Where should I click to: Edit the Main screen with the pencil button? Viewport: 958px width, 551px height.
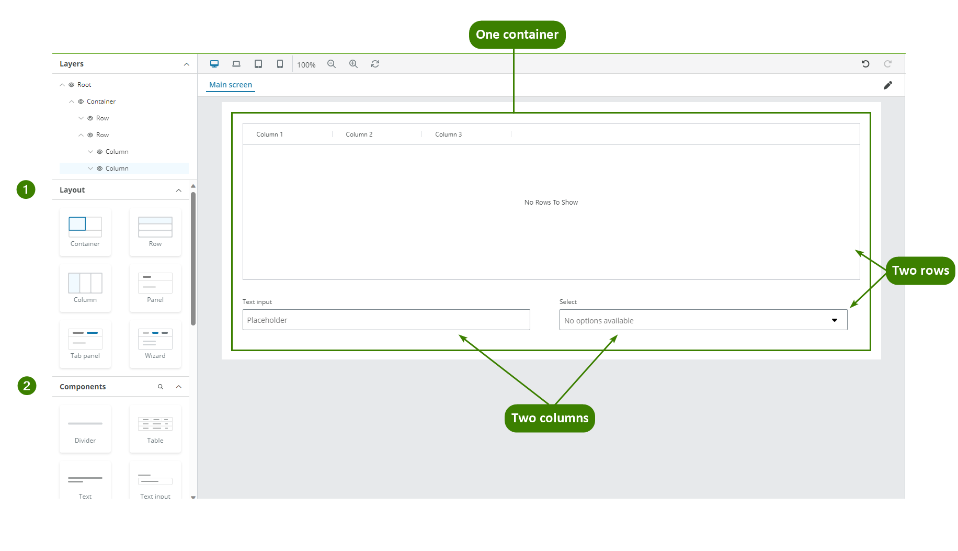click(888, 85)
